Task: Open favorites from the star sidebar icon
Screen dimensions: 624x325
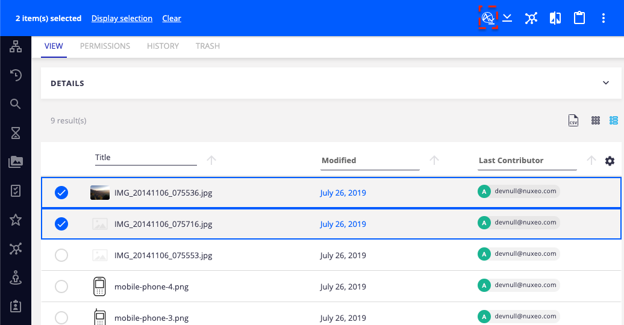Action: [16, 220]
